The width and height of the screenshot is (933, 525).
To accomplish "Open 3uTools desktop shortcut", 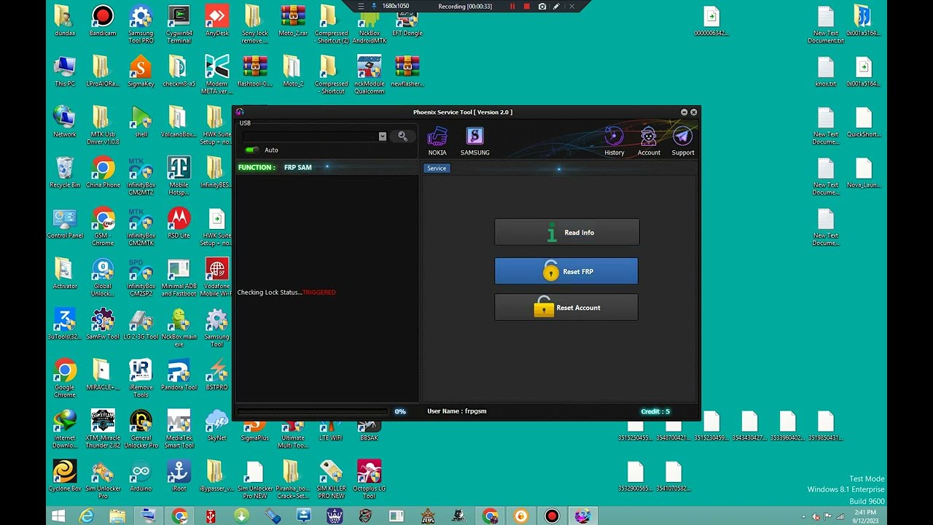I will (x=65, y=324).
